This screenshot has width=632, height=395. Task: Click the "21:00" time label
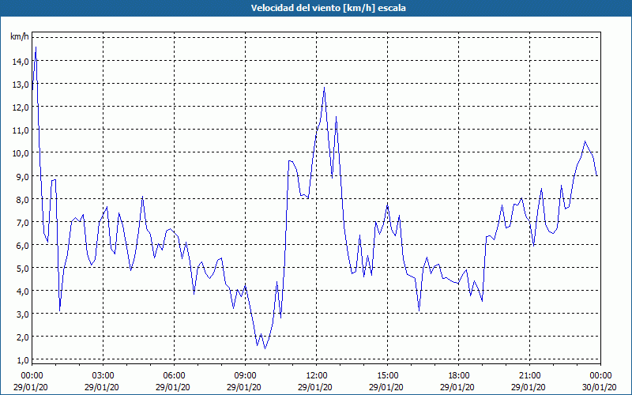pos(529,376)
